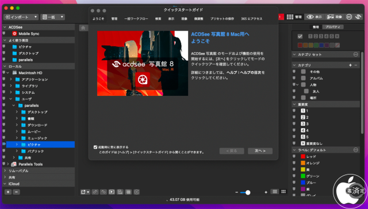Image resolution: width=368 pixels, height=209 pixels.
Task: Click the red color swatch in organize panel
Action: pyautogui.click(x=300, y=45)
